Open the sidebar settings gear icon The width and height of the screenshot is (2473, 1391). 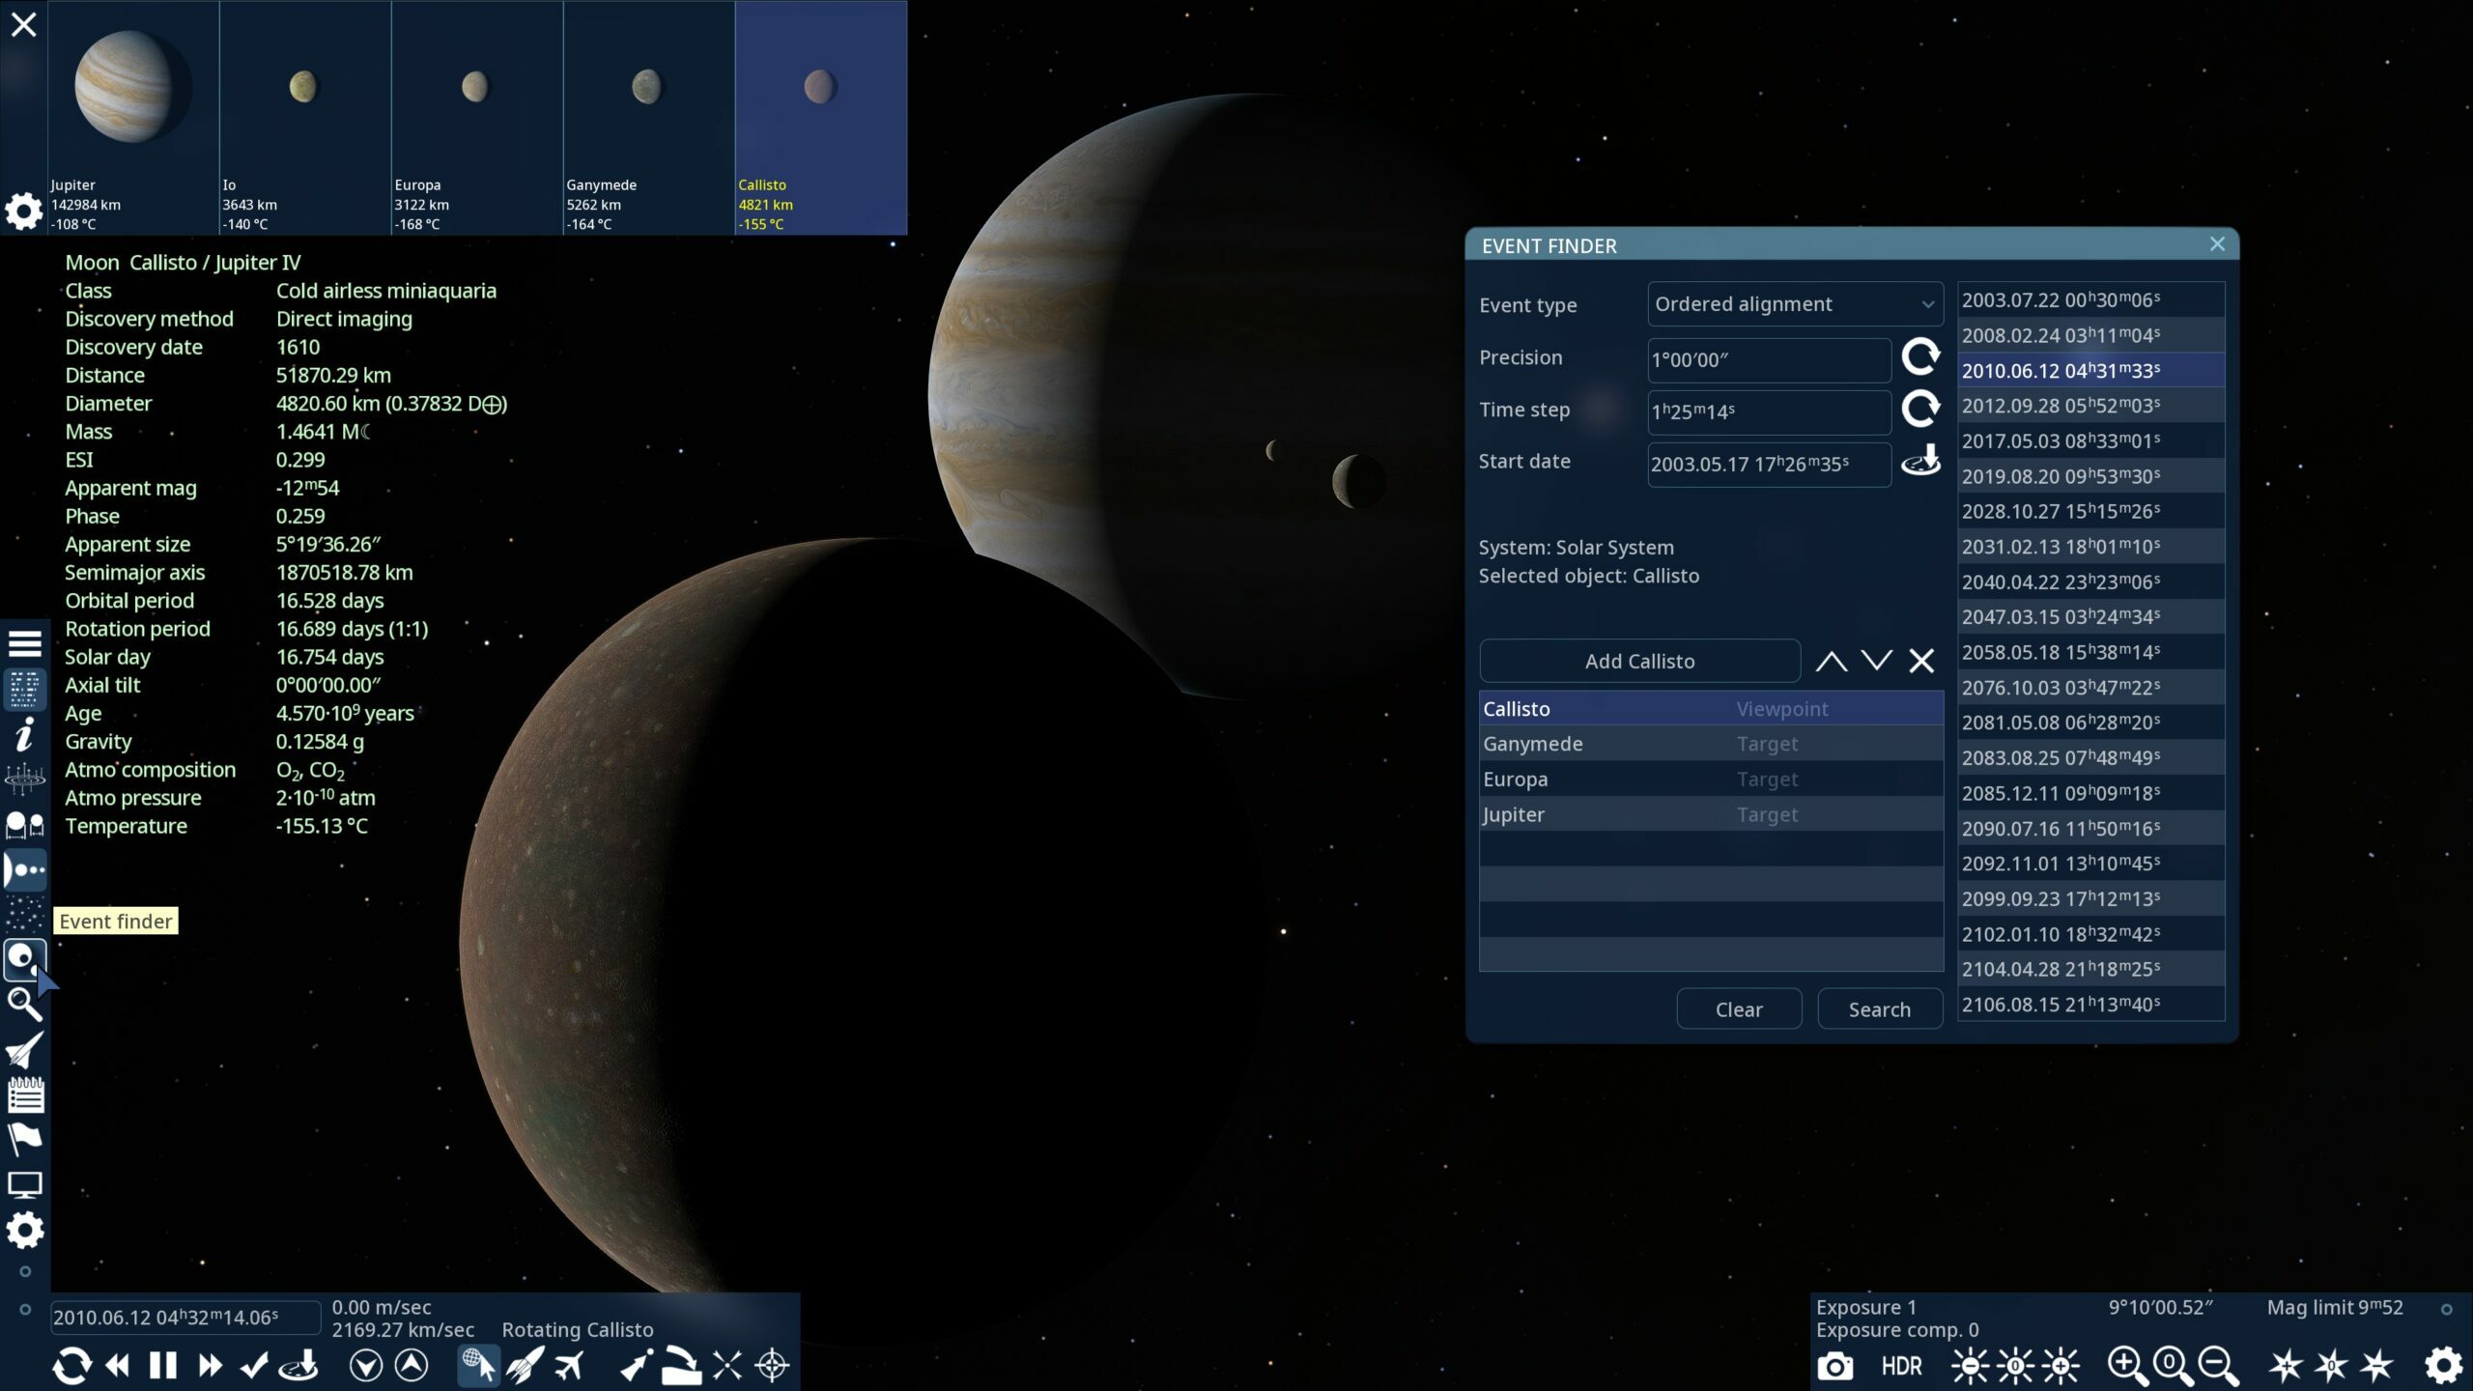(24, 1232)
